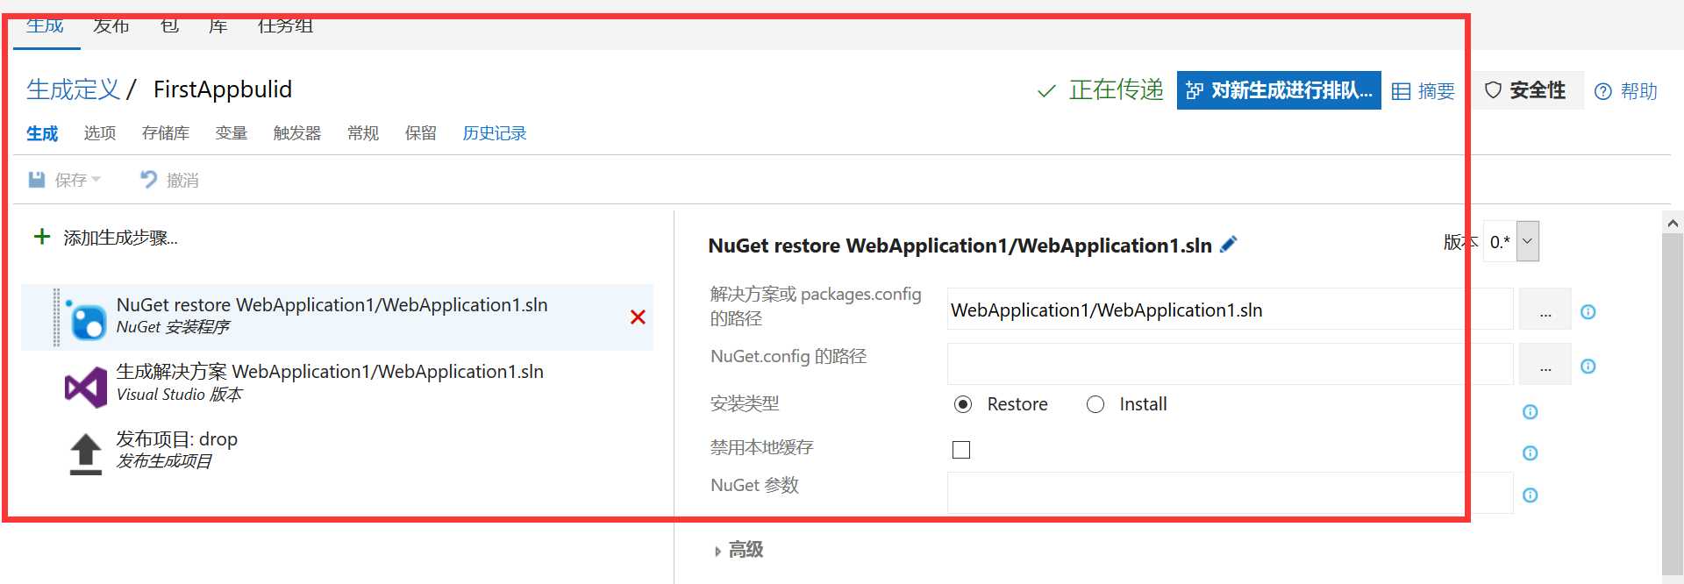Image resolution: width=1684 pixels, height=584 pixels.
Task: Click the 安全性 security button
Action: point(1527,90)
